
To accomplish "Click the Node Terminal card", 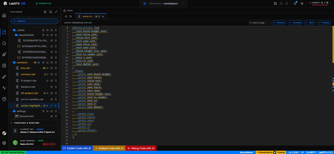I will pyautogui.click(x=35, y=142).
